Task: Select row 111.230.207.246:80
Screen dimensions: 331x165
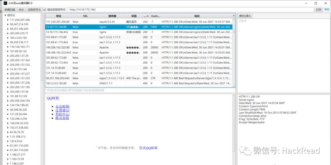Action: (139, 22)
